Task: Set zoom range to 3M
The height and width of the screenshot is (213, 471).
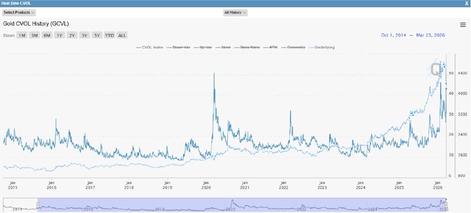Action: (34, 35)
